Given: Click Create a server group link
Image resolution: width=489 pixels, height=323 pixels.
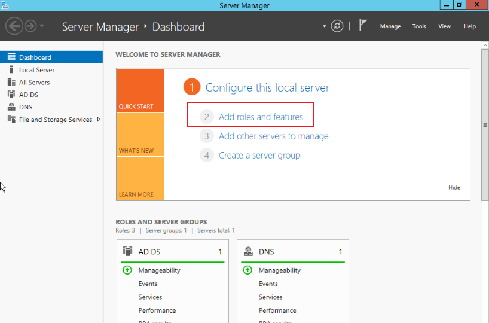Looking at the screenshot, I should pos(259,156).
